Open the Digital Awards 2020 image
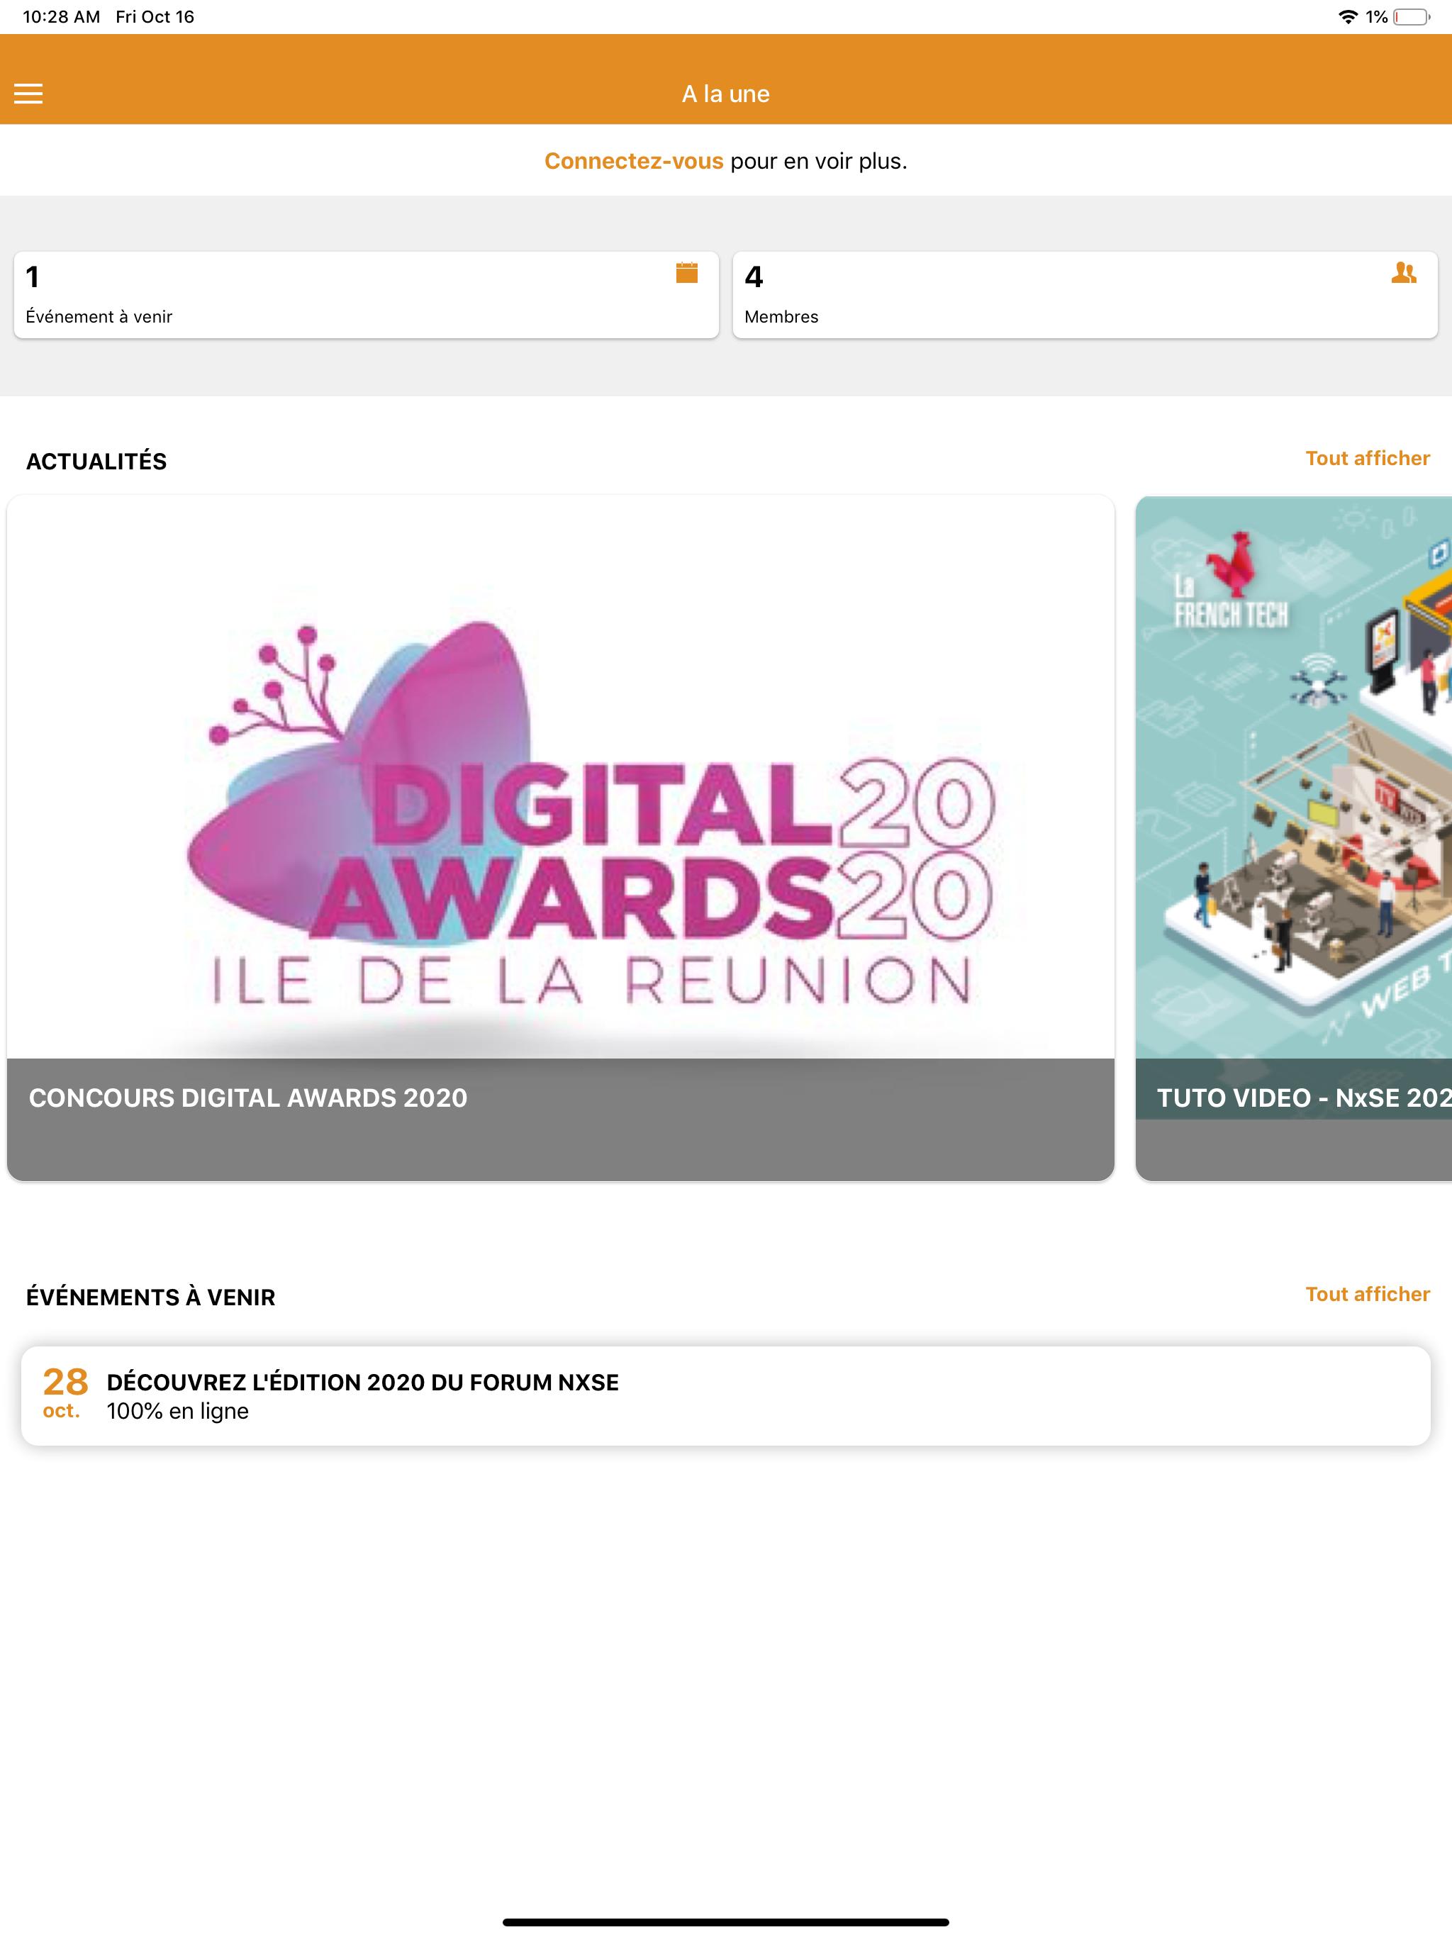The height and width of the screenshot is (1937, 1452). 561,778
